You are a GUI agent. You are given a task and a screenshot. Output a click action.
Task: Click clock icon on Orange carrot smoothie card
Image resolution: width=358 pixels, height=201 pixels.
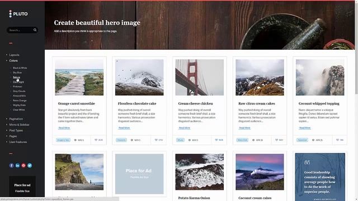[x=76, y=140]
